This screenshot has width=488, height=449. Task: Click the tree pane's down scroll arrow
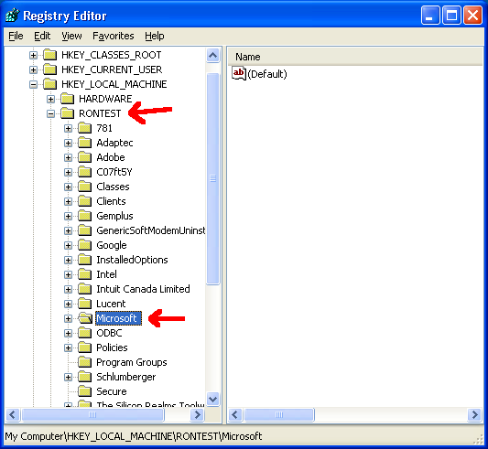click(x=213, y=399)
